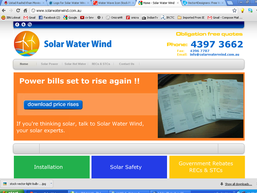Open the Gmail bookmark
The width and height of the screenshot is (257, 193).
pyautogui.click(x=29, y=17)
